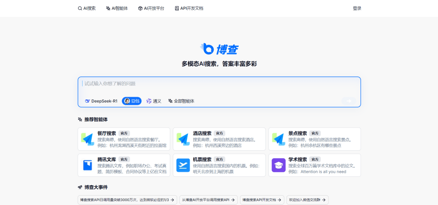438x205 pixels.
Task: Open 从博查AI开放平台调用搜索API link
Action: (208, 200)
